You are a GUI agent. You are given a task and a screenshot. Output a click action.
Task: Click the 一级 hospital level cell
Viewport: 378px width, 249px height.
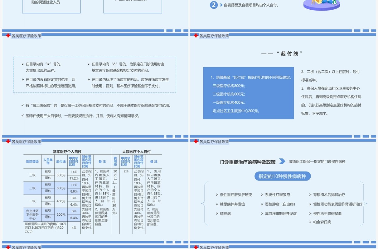click(32, 201)
